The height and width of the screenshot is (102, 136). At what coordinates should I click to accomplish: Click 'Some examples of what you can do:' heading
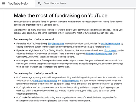click(x=35, y=40)
